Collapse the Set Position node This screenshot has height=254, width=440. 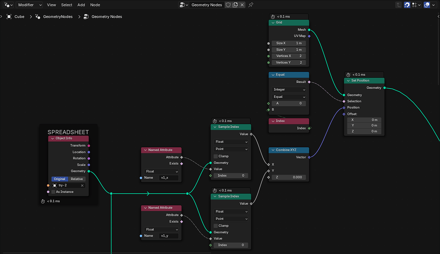348,80
